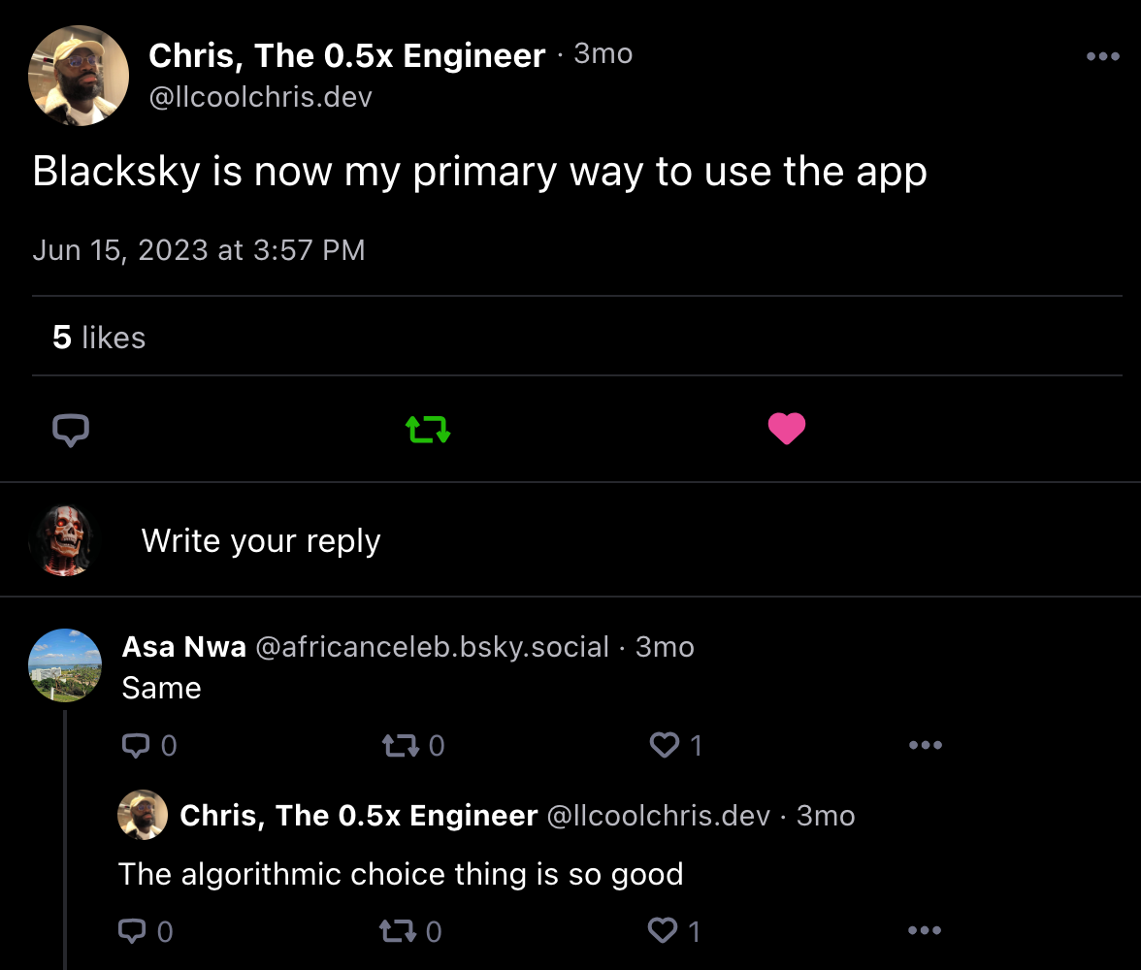Click Chris's profile avatar picture

(x=78, y=75)
